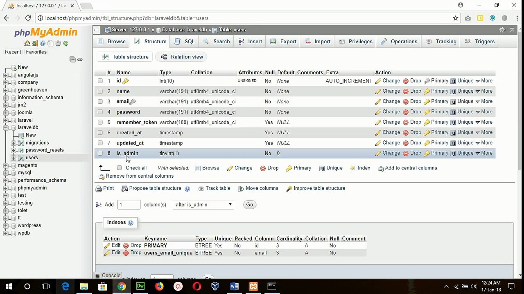Expand the angularjs database tree node

coord(6,75)
